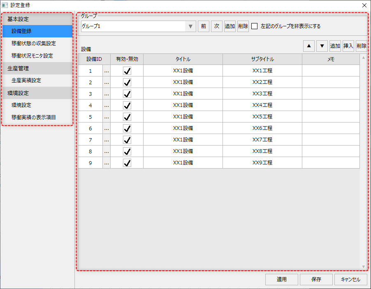Enable the 左記のグループを非表示にする checkbox

point(254,26)
